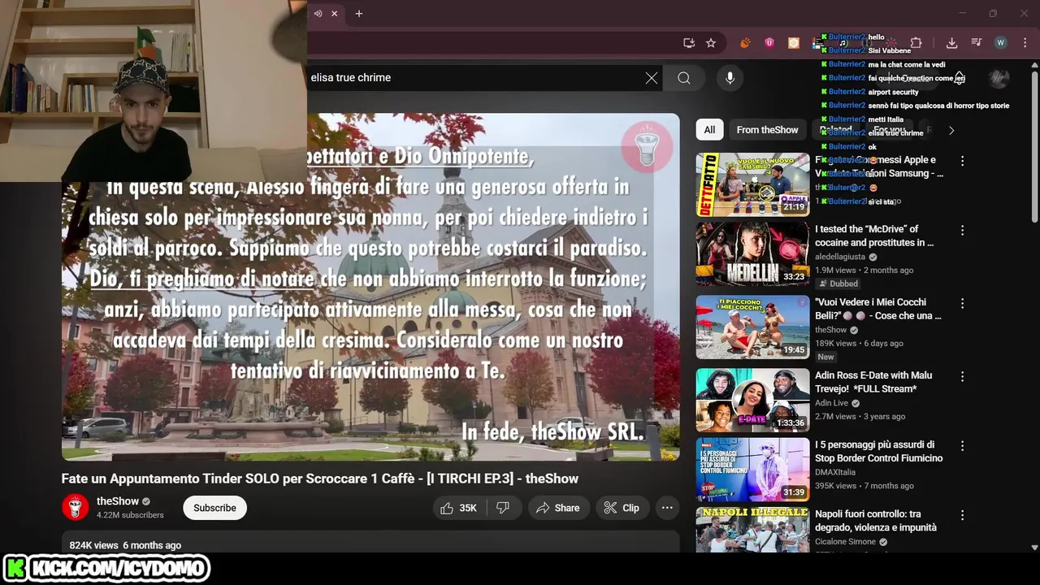Open 'Napoli fuori controllo' video title
1040x585 pixels.
click(876, 520)
